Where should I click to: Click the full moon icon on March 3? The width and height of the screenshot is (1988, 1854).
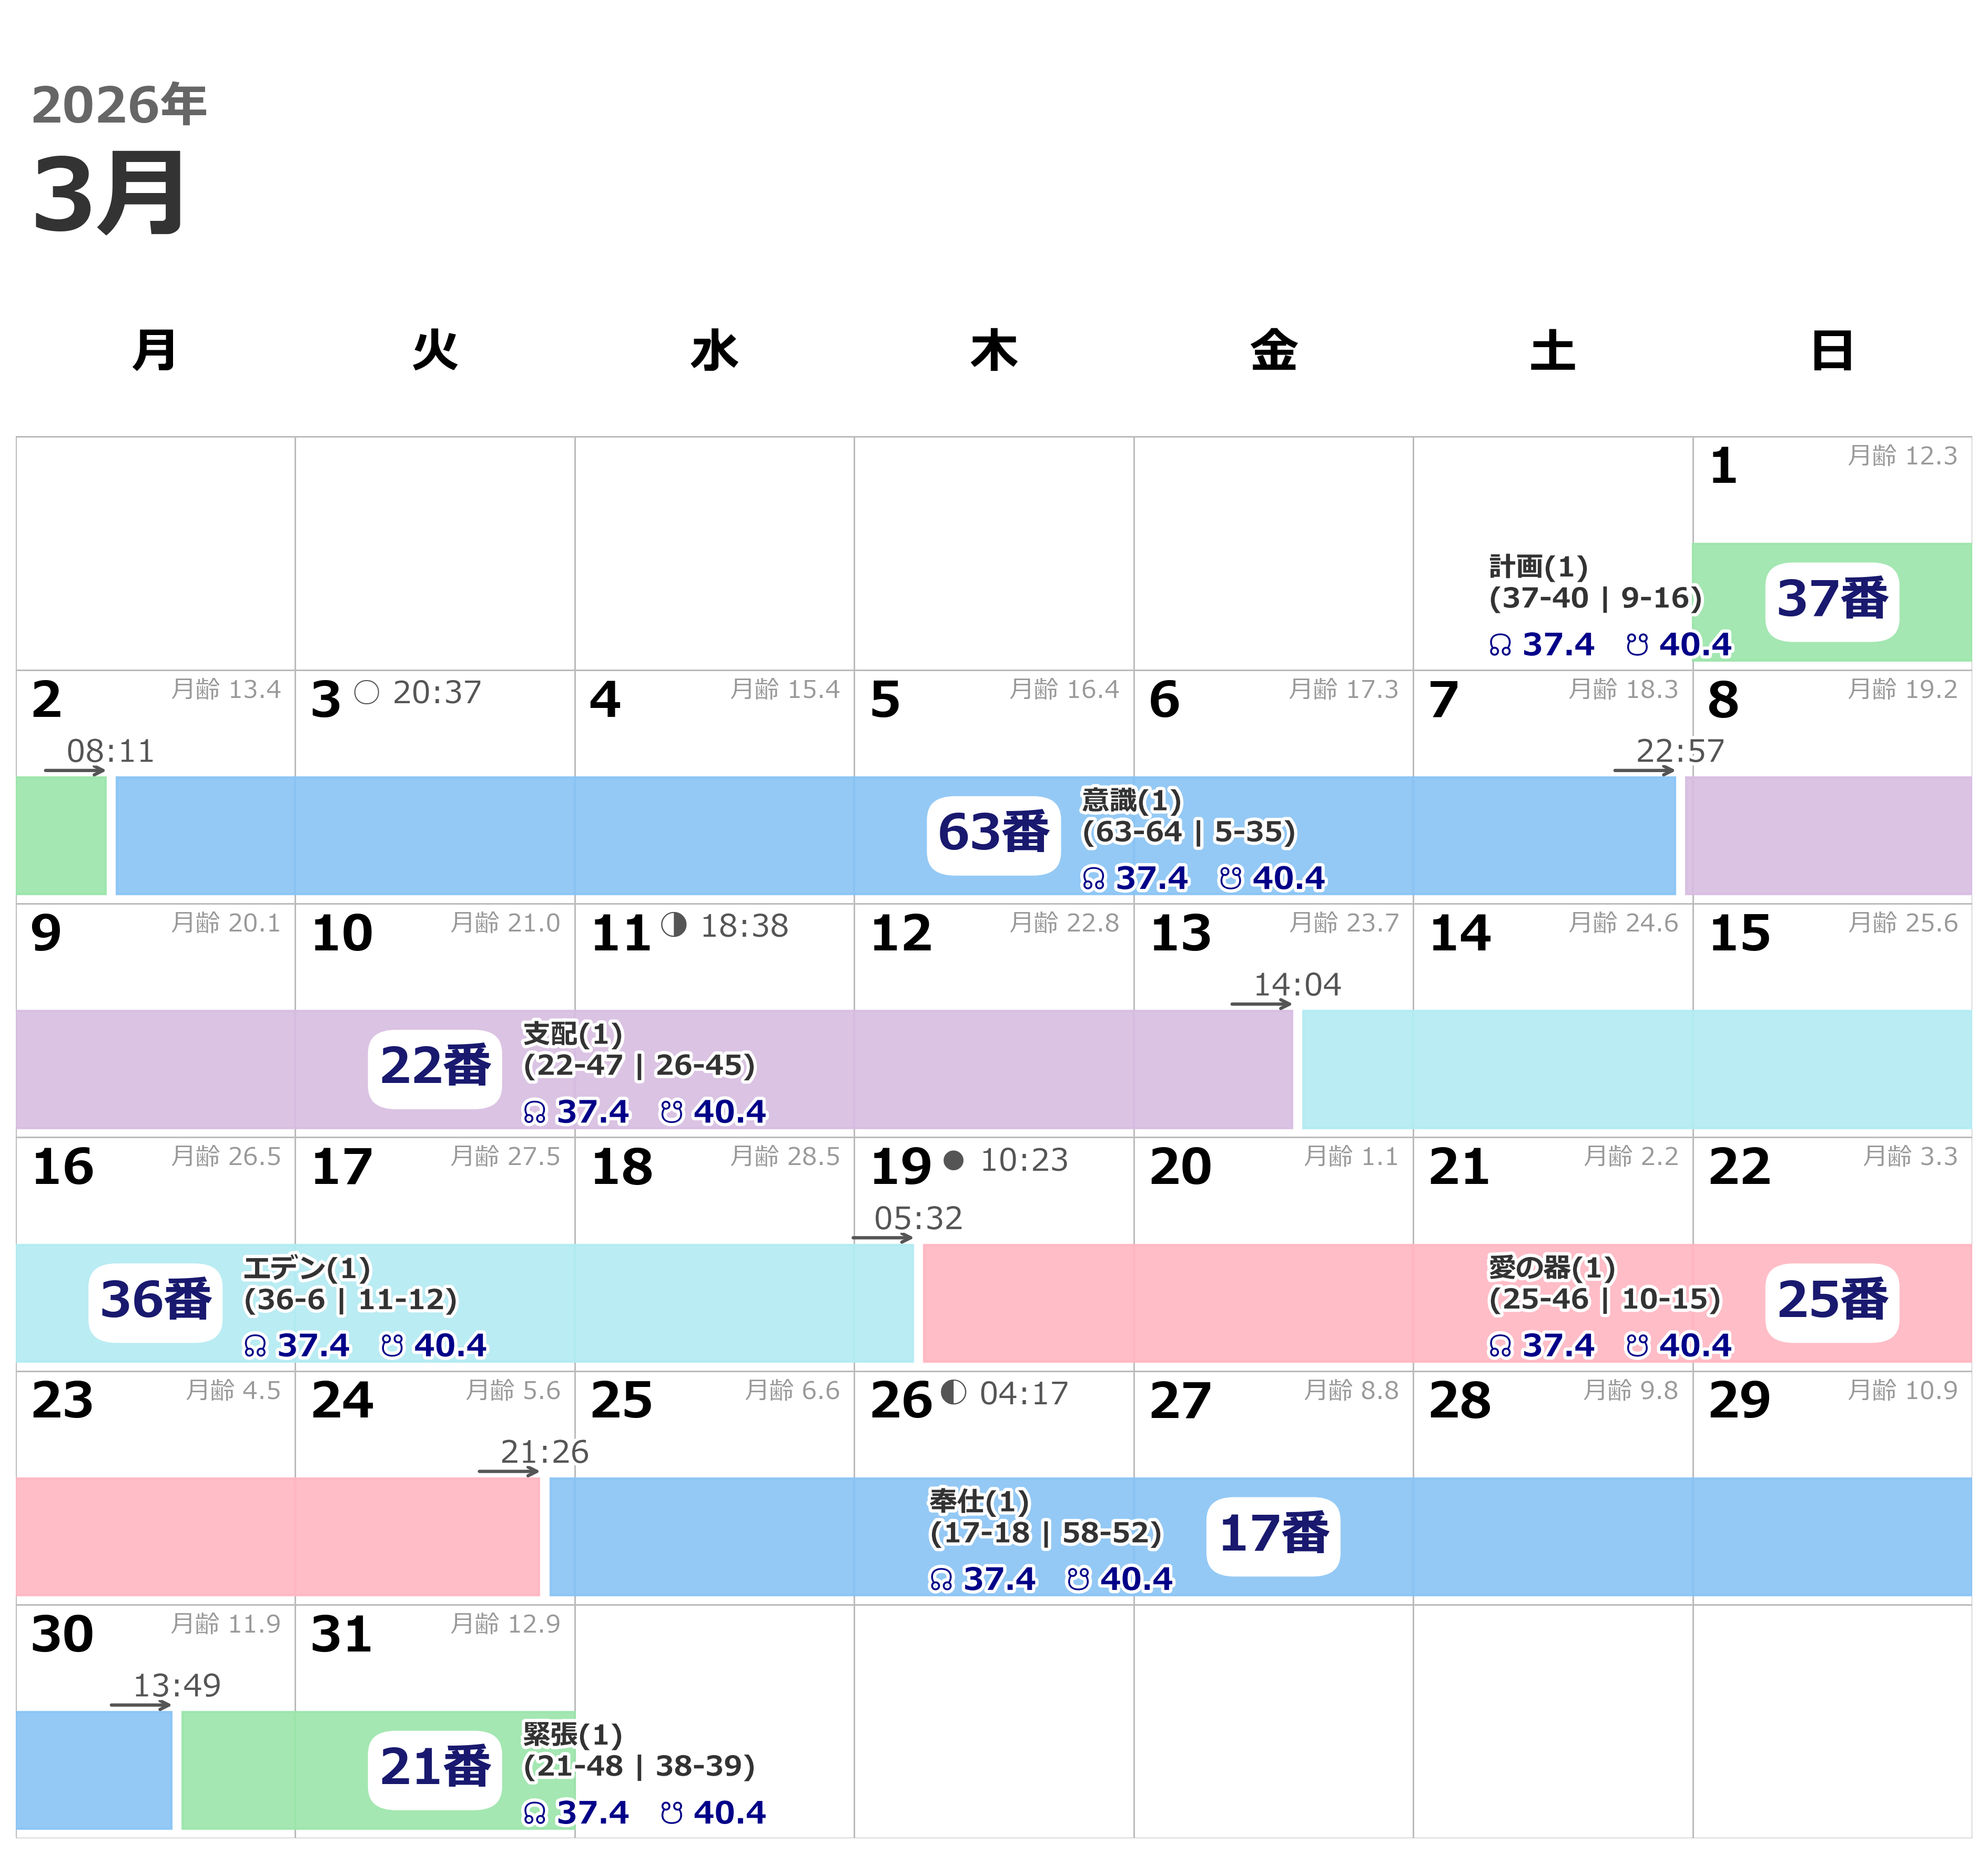click(367, 692)
